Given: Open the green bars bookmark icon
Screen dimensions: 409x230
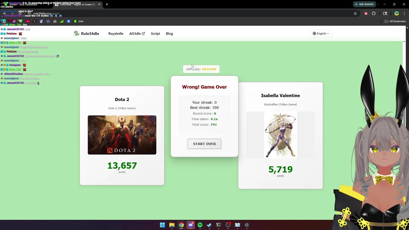Looking at the screenshot, I should click(x=62, y=21).
